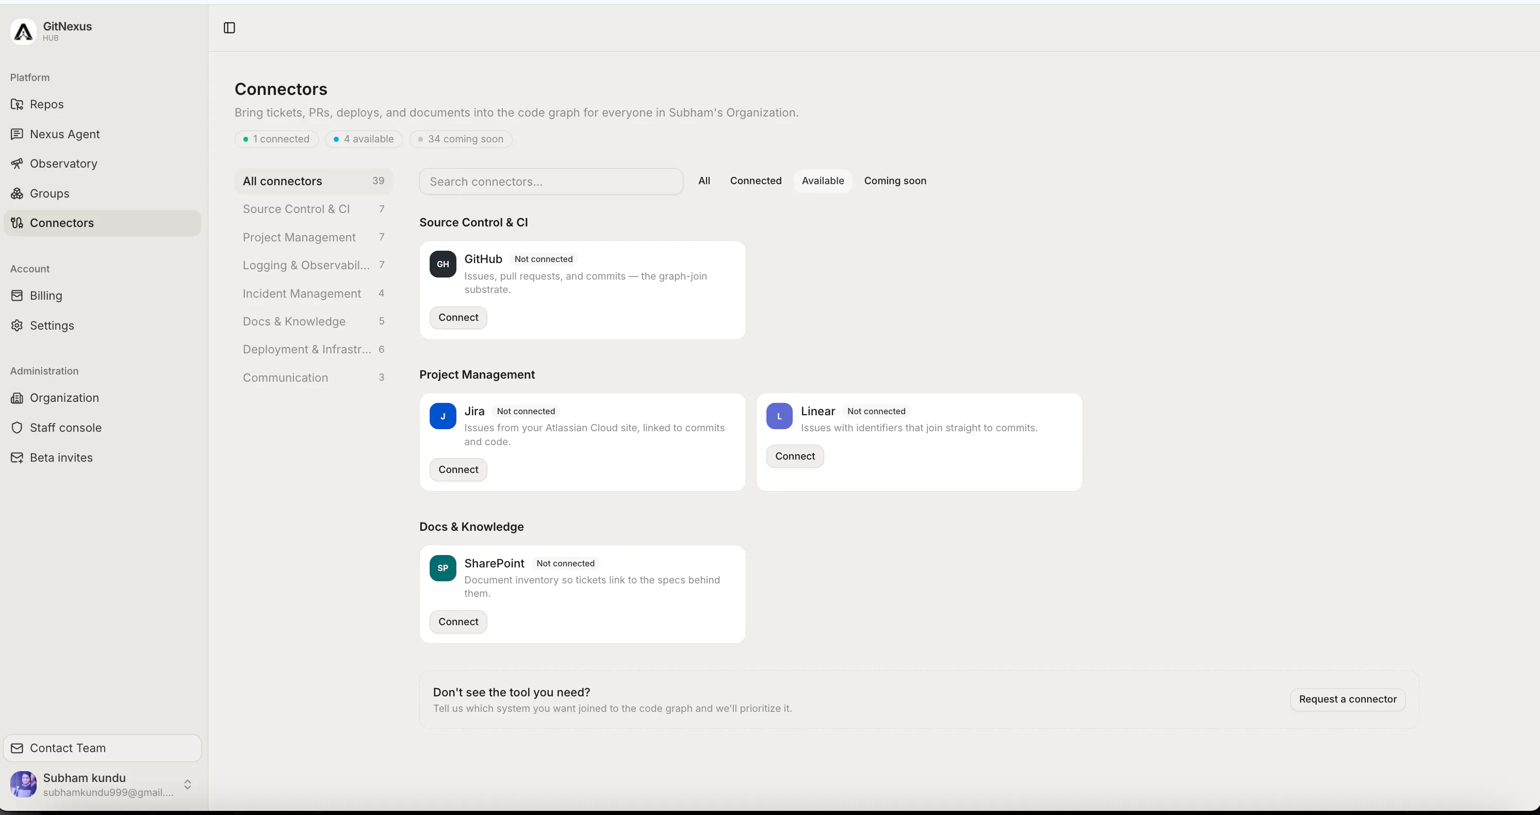Click the 4 available status chip

click(x=364, y=139)
